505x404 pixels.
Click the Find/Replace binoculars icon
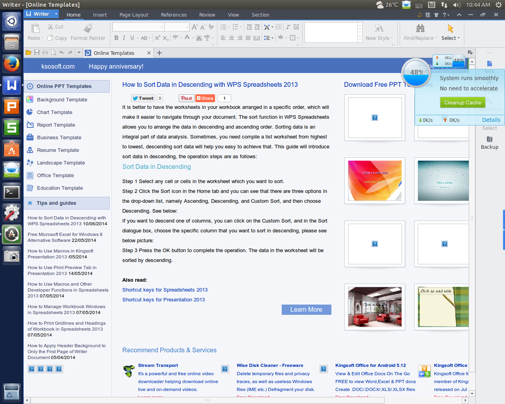pyautogui.click(x=420, y=28)
